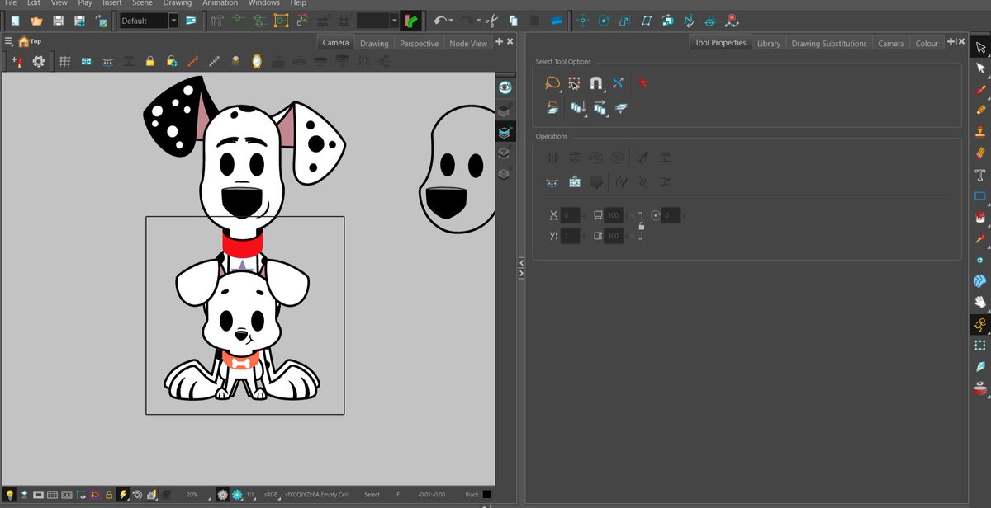This screenshot has width=991, height=508.
Task: Select the Eraser tool in right toolbar
Action: point(980,153)
